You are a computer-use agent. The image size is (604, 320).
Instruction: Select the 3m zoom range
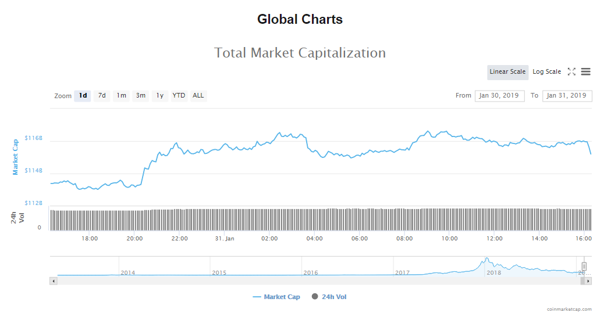141,96
